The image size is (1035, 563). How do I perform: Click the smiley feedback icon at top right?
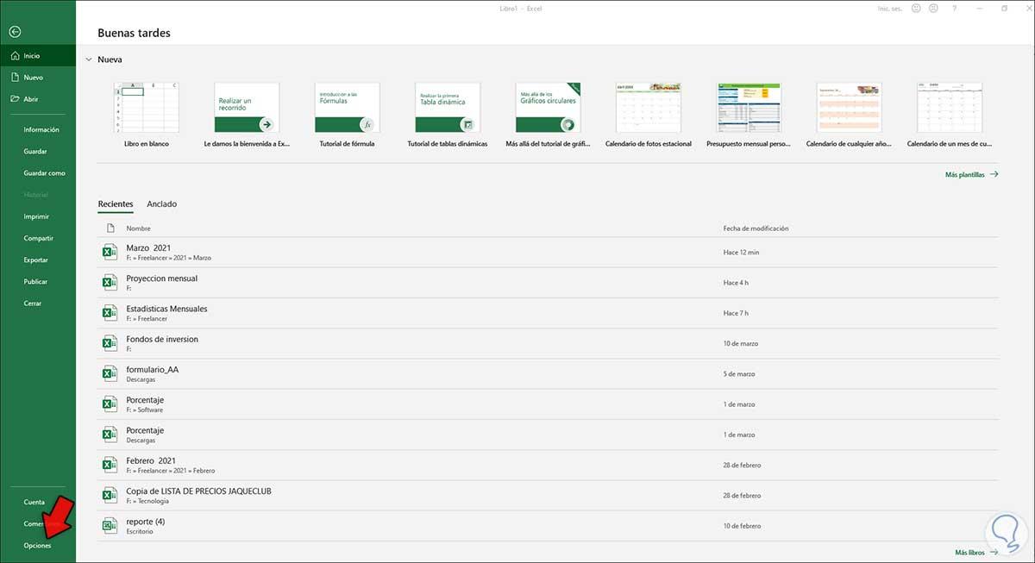pos(914,8)
